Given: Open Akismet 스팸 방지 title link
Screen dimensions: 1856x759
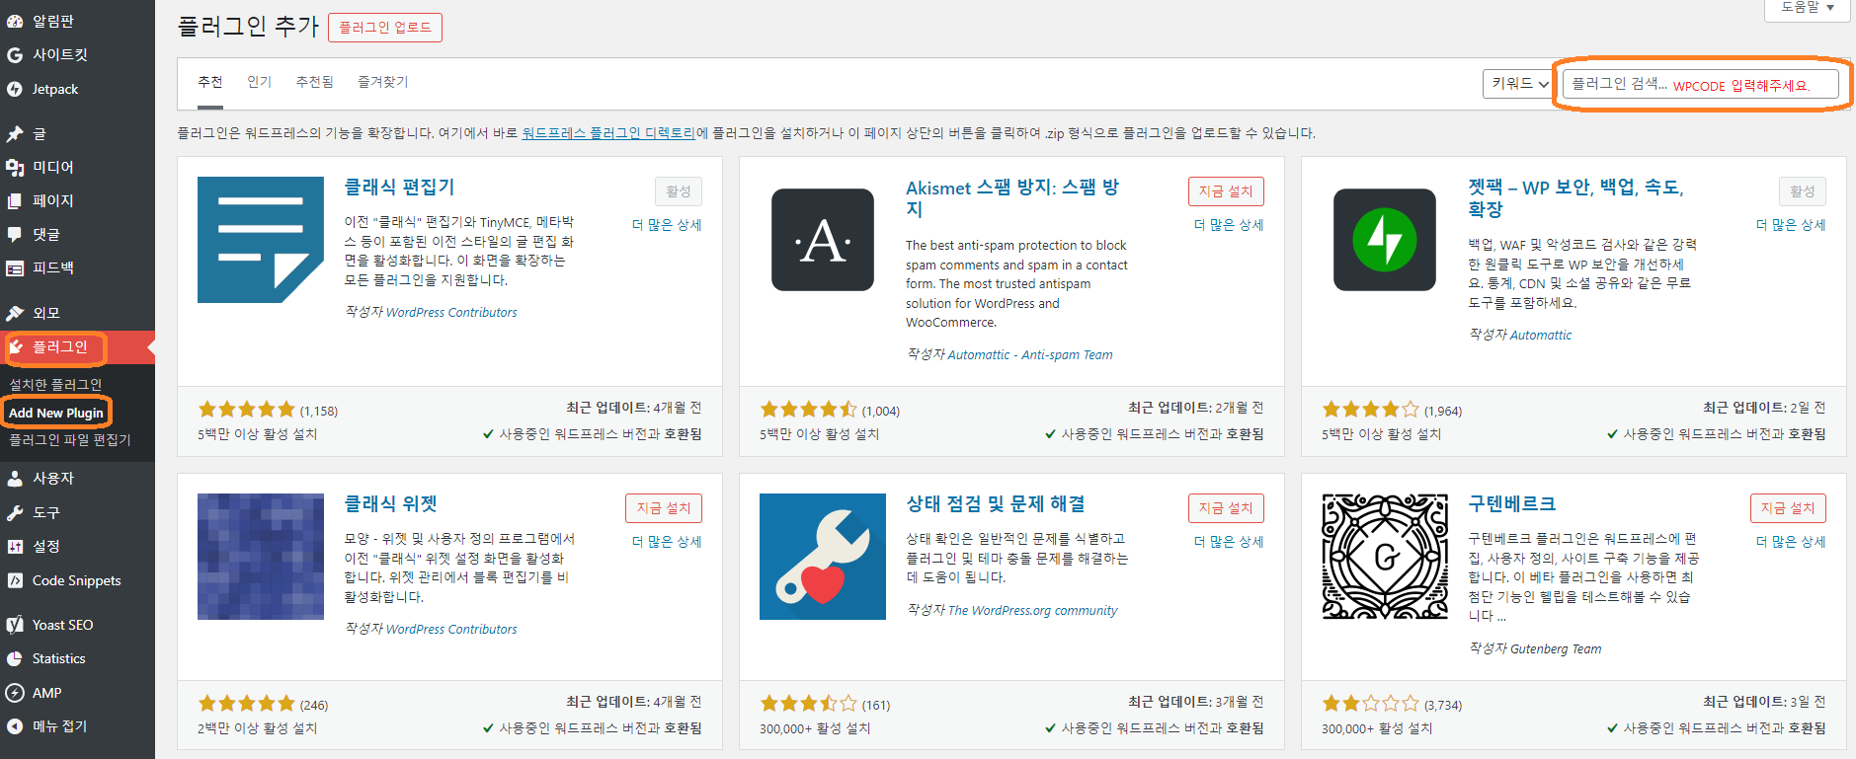Looking at the screenshot, I should pyautogui.click(x=1012, y=198).
